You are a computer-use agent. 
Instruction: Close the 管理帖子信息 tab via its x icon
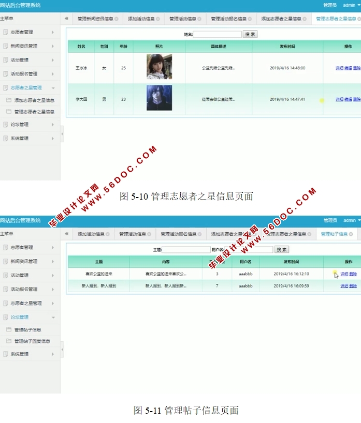tap(351, 234)
